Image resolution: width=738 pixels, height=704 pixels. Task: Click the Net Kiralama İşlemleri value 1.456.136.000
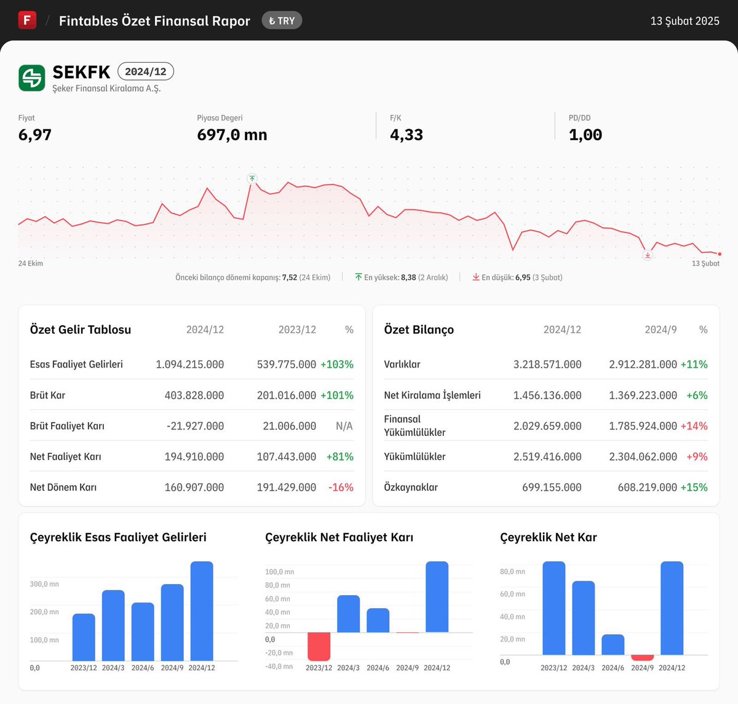[x=547, y=395]
